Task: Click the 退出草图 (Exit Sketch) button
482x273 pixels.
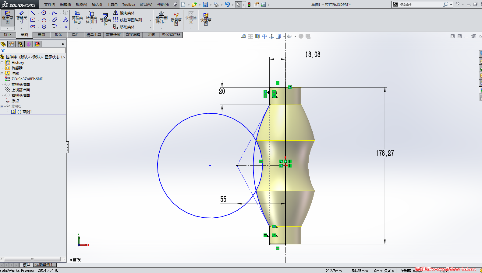Action: point(7,18)
